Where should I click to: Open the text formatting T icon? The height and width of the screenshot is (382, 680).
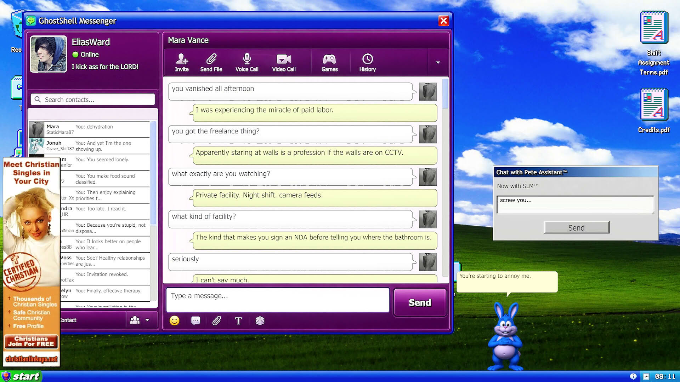point(238,321)
